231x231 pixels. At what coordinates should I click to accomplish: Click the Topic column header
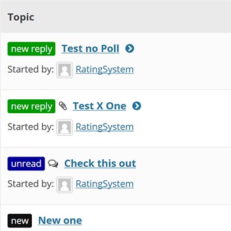tap(21, 17)
